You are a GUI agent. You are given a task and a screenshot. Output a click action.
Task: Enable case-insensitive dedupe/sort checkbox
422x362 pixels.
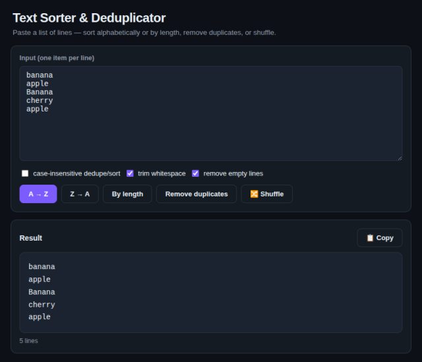25,173
